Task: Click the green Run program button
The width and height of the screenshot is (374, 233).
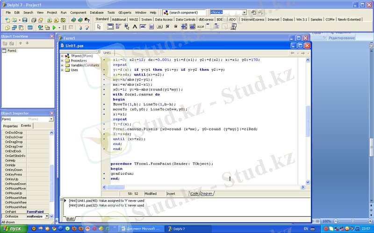Action: click(53, 28)
